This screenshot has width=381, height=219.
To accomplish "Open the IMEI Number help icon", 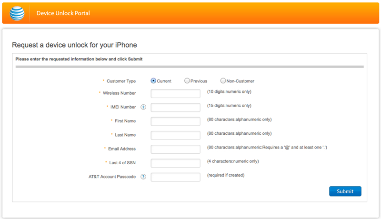I will coord(143,107).
